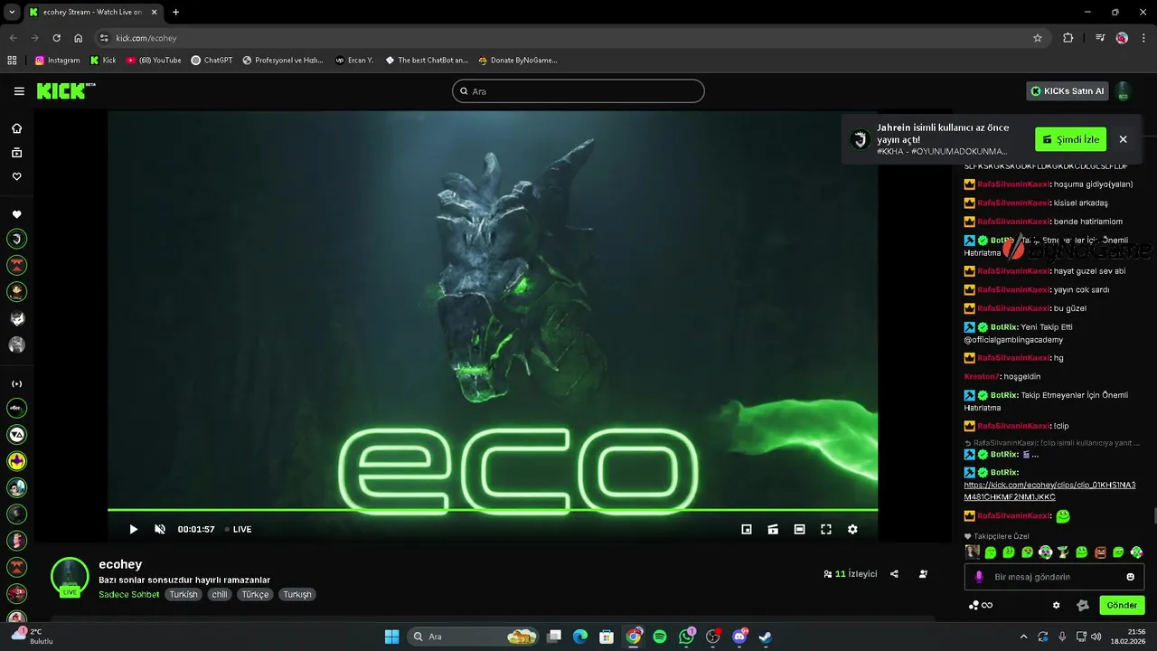Click message input Bir mesaj gönderin
This screenshot has height=651, width=1157.
coord(1053,577)
